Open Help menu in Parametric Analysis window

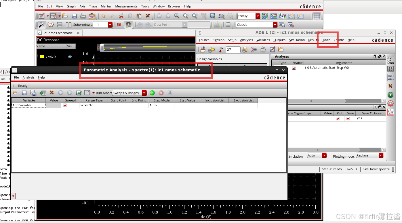[41, 77]
